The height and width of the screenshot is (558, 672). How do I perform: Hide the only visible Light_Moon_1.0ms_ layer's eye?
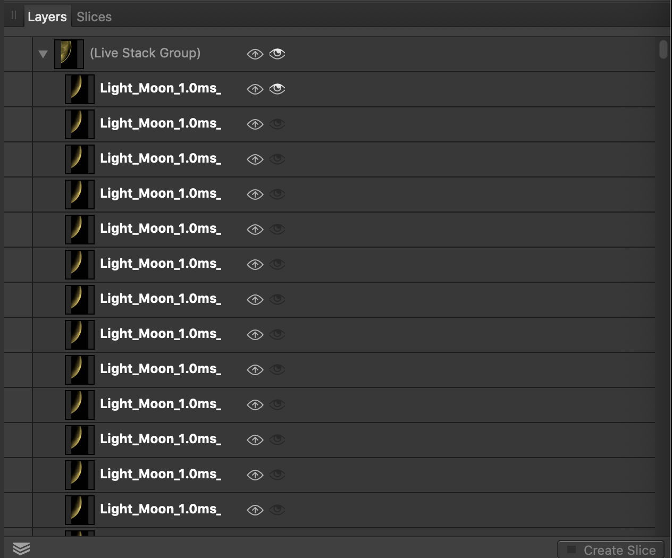[x=277, y=89]
